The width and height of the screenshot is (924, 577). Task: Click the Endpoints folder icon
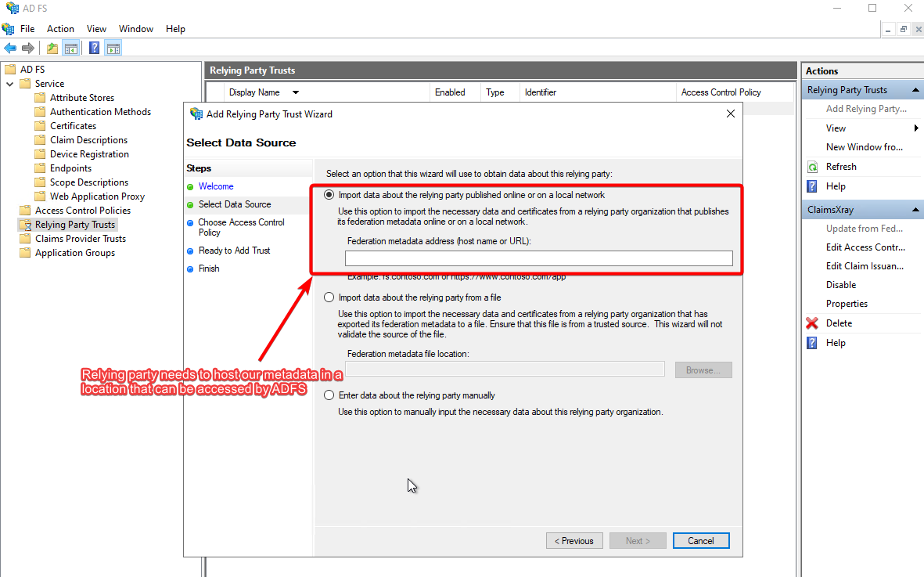40,168
